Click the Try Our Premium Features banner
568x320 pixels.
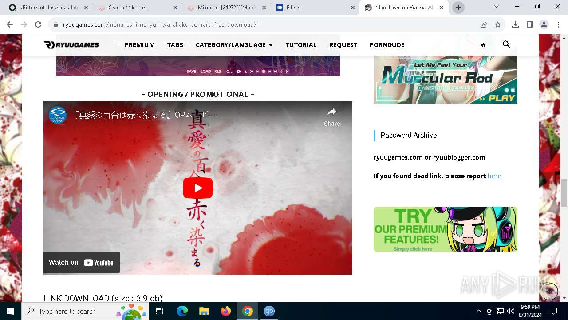pos(445,229)
